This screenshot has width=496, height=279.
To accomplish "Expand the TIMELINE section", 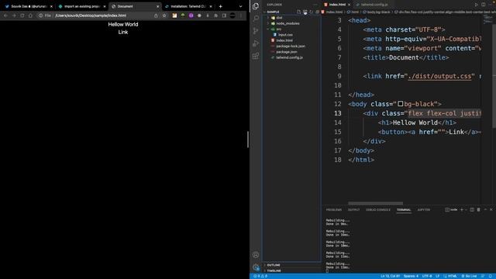I will coord(291,270).
